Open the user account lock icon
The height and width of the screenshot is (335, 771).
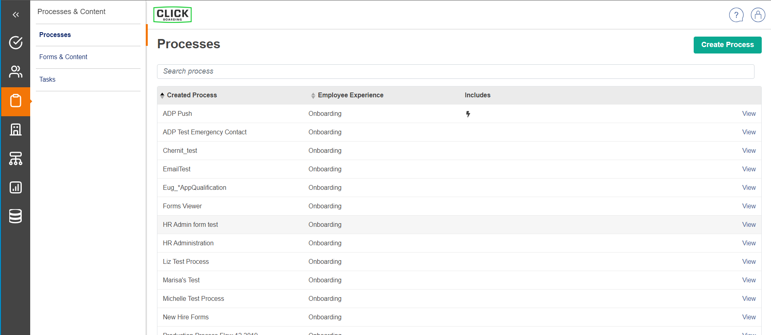click(x=758, y=15)
